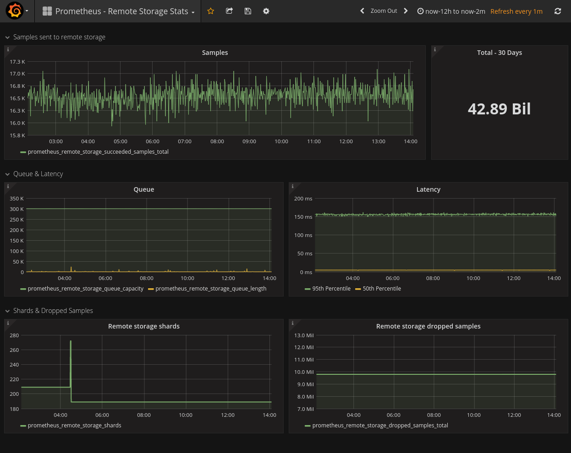Click the queue_length legend color swatch
Viewport: 571px width, 453px height.
(151, 289)
